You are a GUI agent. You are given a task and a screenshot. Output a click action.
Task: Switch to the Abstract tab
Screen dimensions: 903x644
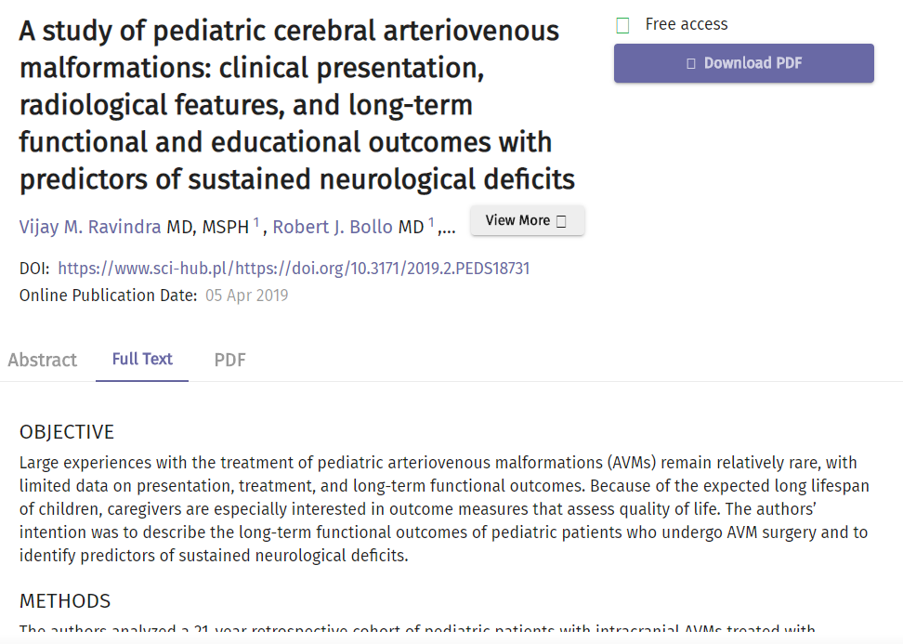[x=43, y=360]
